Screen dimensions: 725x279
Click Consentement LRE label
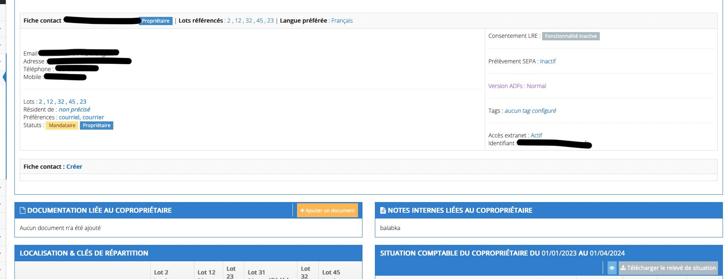(515, 36)
